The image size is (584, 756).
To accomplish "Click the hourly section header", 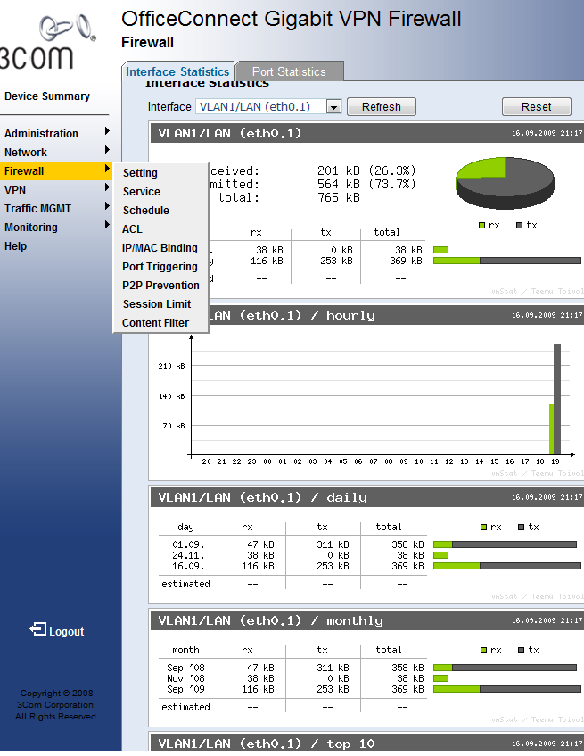I will pyautogui.click(x=366, y=315).
